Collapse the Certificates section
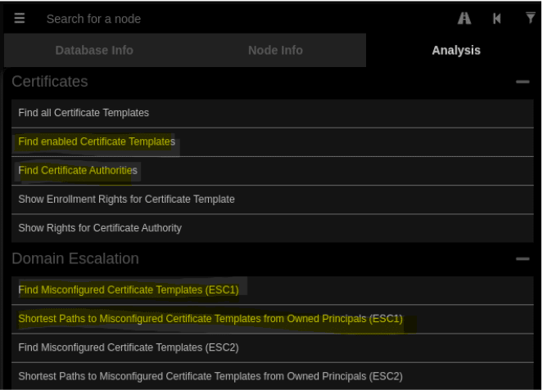543x390 pixels. click(522, 82)
